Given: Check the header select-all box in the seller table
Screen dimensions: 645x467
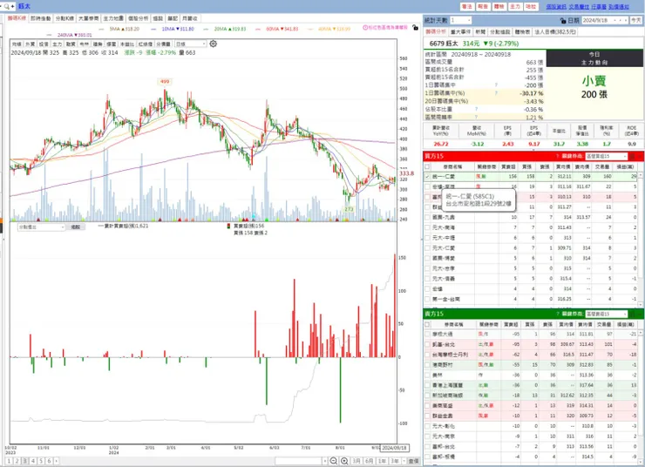Looking at the screenshot, I should (x=427, y=324).
